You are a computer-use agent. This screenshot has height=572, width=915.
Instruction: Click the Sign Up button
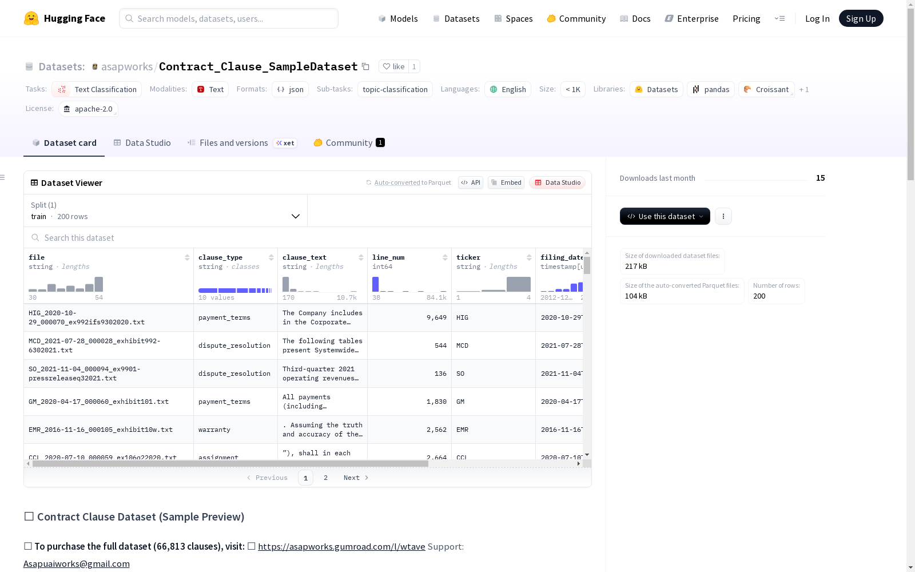point(861,18)
